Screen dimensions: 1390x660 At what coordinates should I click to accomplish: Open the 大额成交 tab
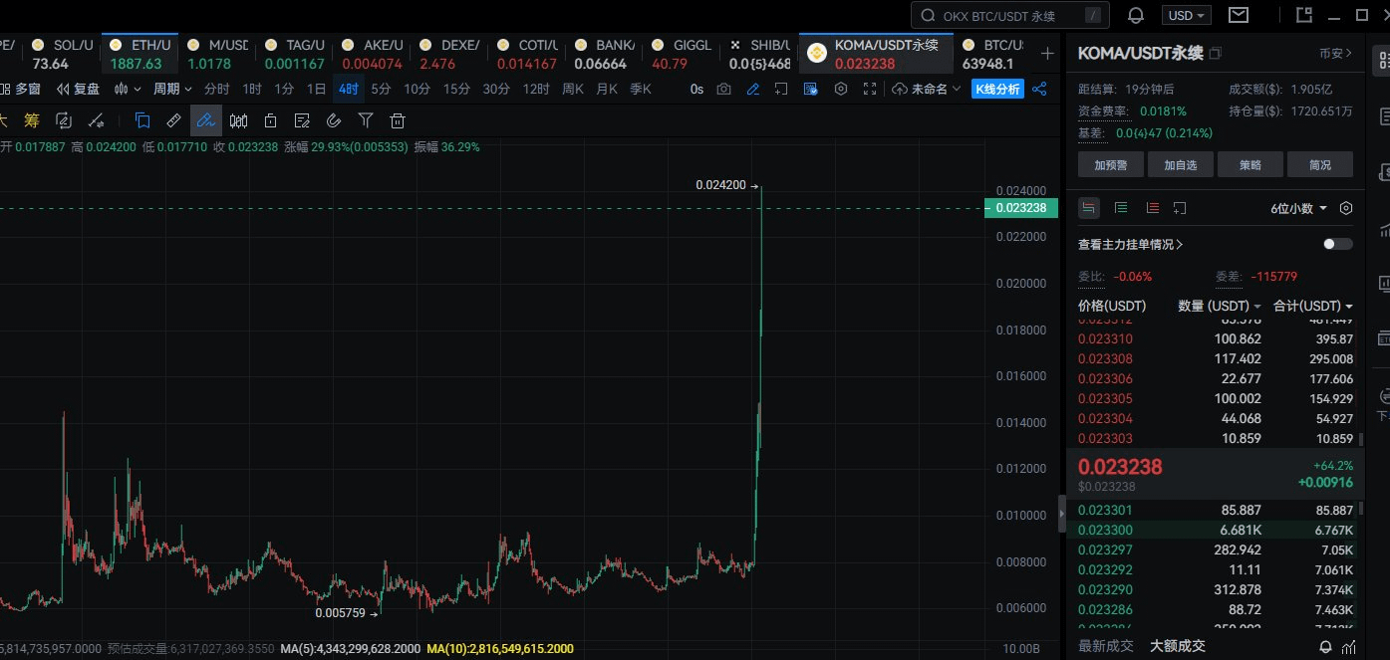(x=1177, y=645)
